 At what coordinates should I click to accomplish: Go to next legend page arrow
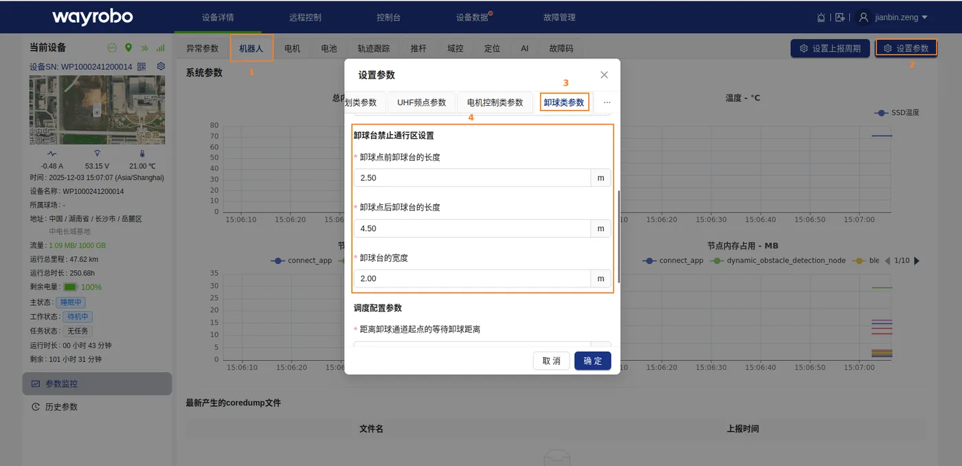tap(917, 260)
